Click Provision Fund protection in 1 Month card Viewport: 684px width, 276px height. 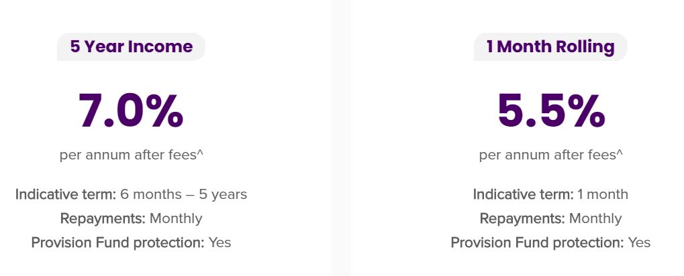tap(538, 243)
